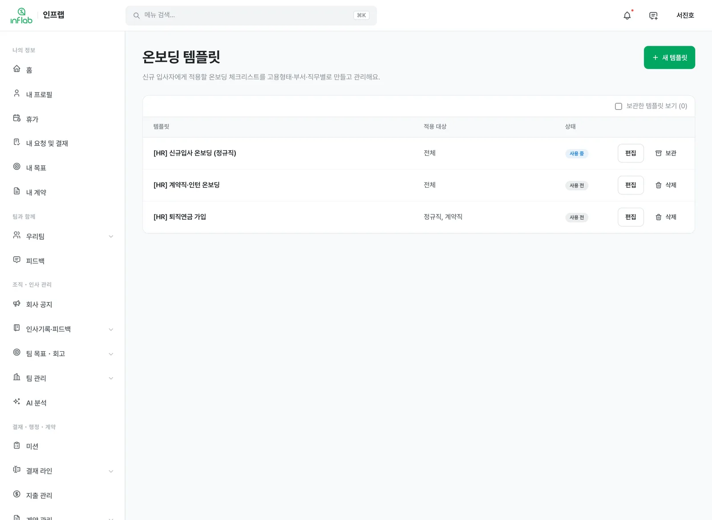712x520 pixels.
Task: Go to 휴가 in the sidebar
Action: tap(62, 119)
